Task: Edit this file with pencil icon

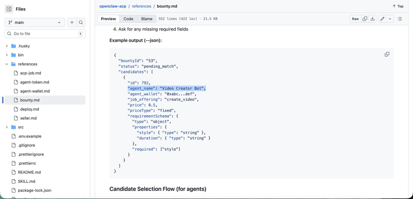Action: pos(382,19)
